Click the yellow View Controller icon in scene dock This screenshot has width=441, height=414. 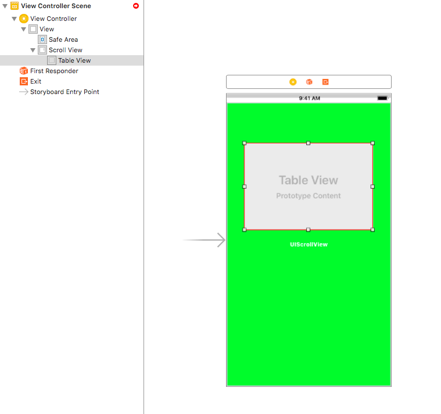(293, 82)
